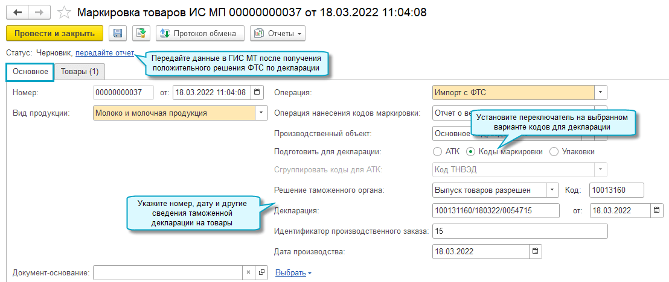Open the Решение таможенного органа dropdown
This screenshot has width=669, height=282.
(553, 190)
